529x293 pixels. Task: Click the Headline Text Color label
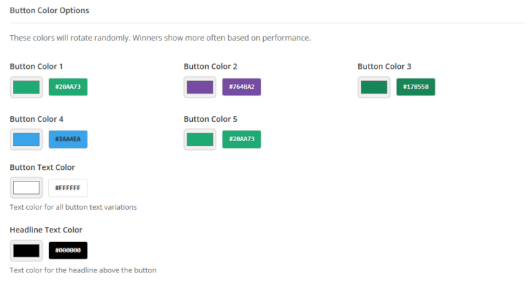point(46,230)
